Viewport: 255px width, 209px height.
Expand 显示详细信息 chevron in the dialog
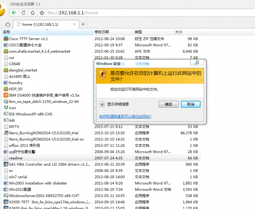click(x=102, y=104)
